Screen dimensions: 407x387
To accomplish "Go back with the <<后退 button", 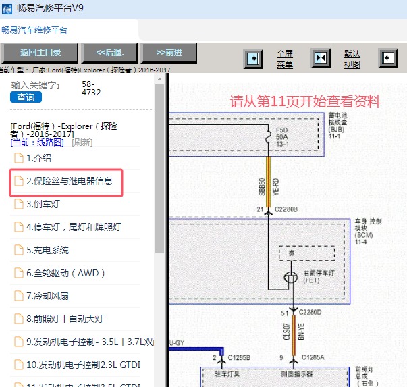I will coord(109,53).
